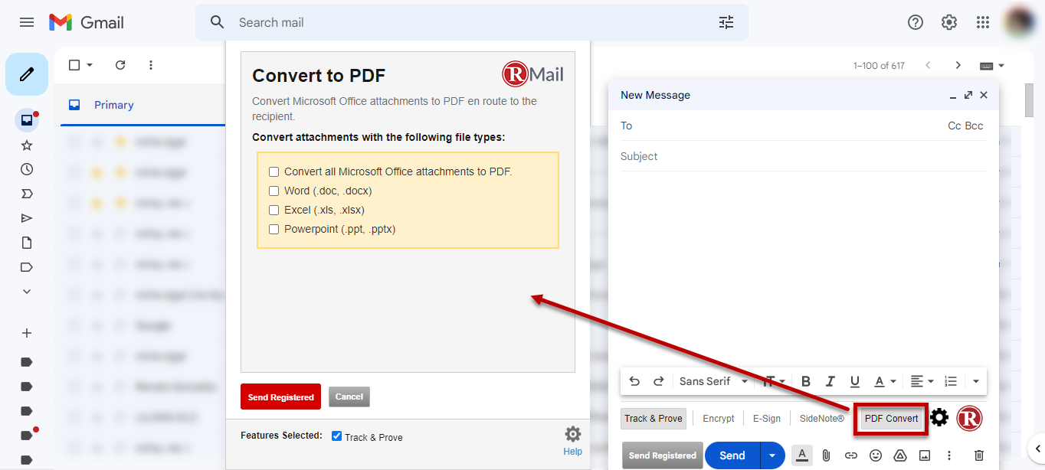
Task: Go to next page of emails
Action: pyautogui.click(x=958, y=65)
